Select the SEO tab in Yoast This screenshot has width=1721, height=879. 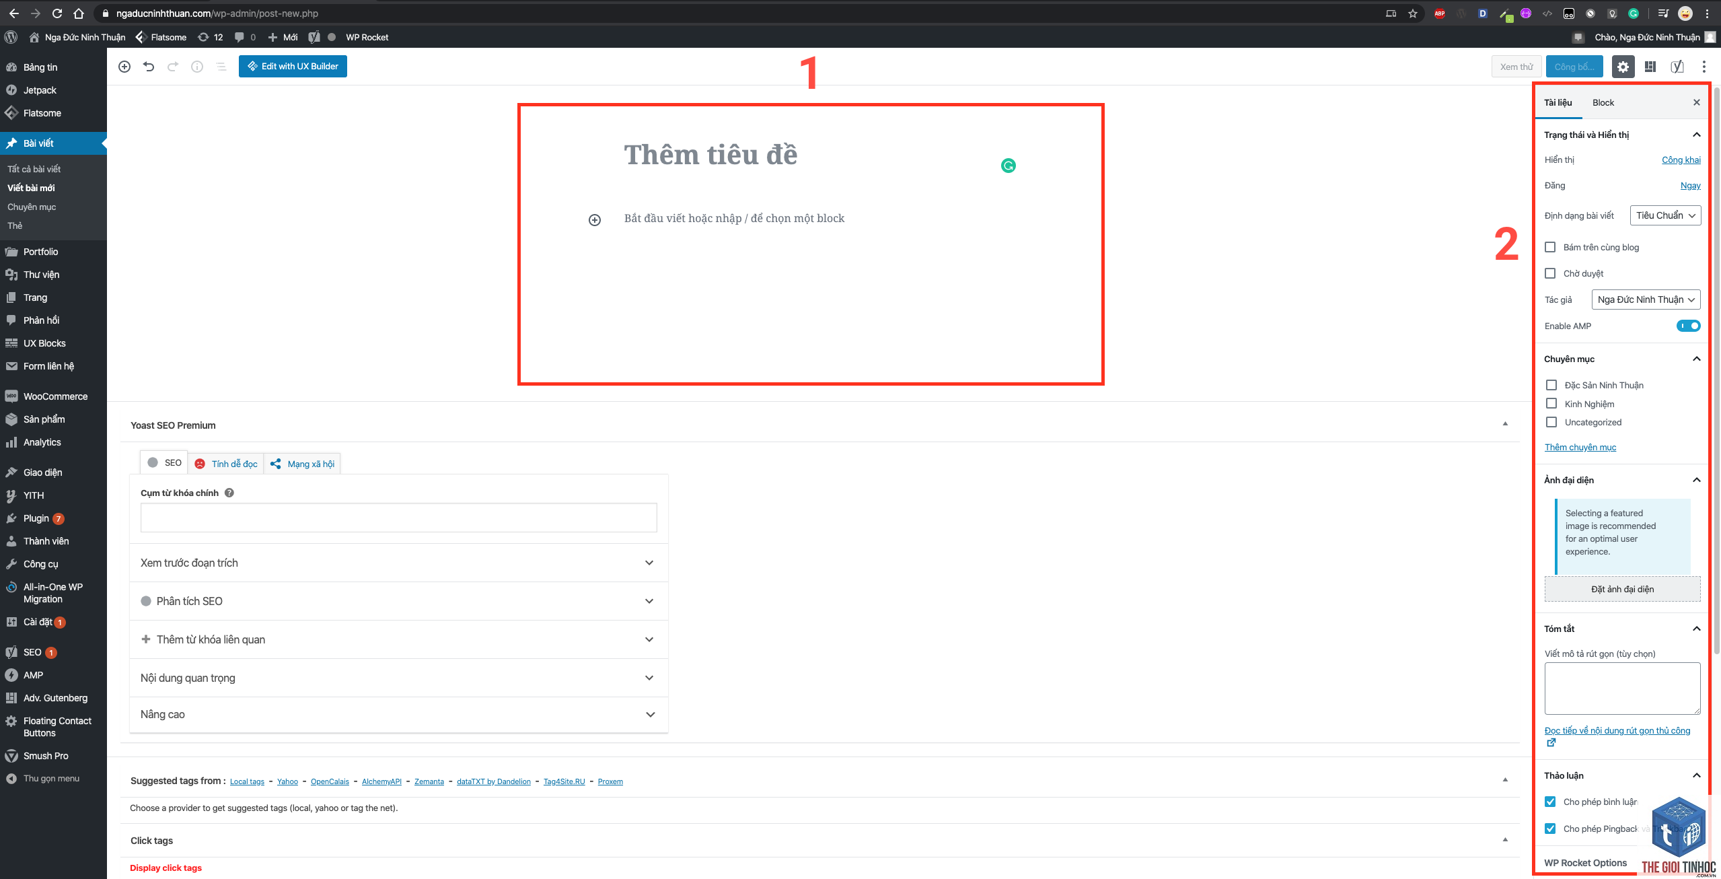point(164,463)
